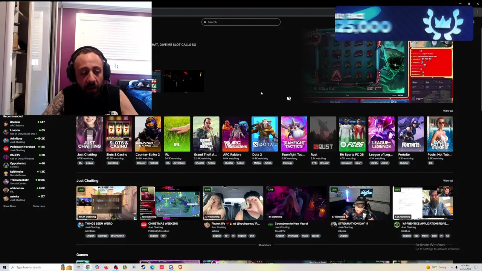Click GlostikTV avatar under Countdown to New Years
Screen dimensions: 482x271
[270, 225]
